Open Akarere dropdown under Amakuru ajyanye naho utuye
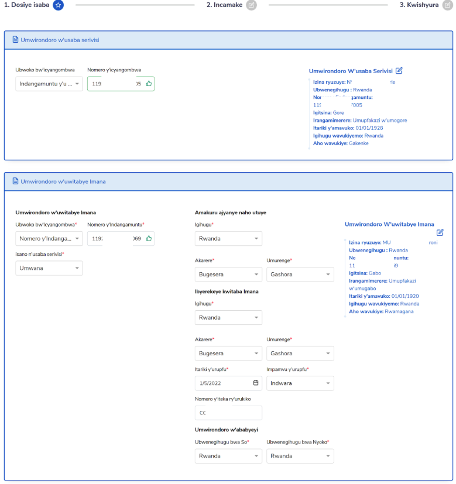 pos(228,274)
